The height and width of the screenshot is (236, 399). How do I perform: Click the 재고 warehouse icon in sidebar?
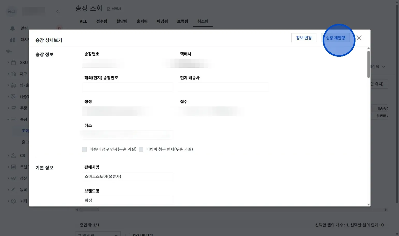tap(13, 74)
